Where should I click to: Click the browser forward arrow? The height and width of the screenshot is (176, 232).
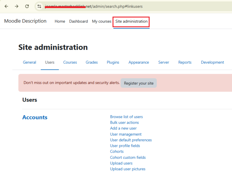point(17,6)
